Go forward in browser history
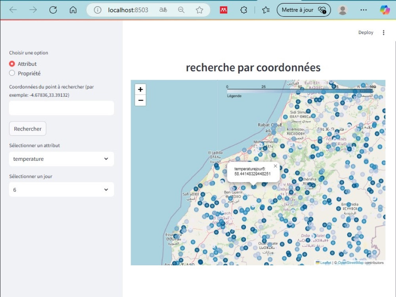 33,10
